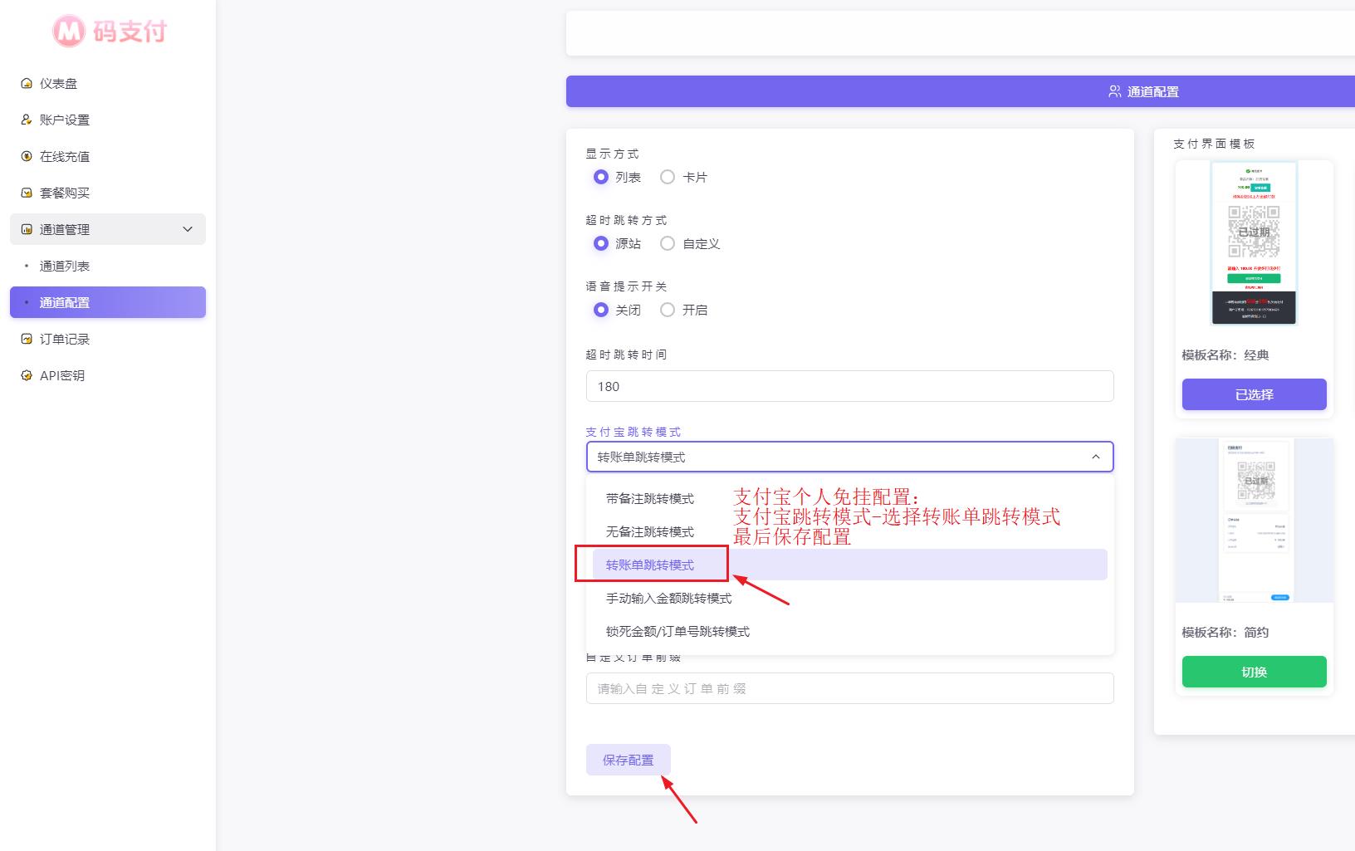1355x851 pixels.
Task: Choose 自定义 timeout redirect option
Action: click(x=668, y=243)
